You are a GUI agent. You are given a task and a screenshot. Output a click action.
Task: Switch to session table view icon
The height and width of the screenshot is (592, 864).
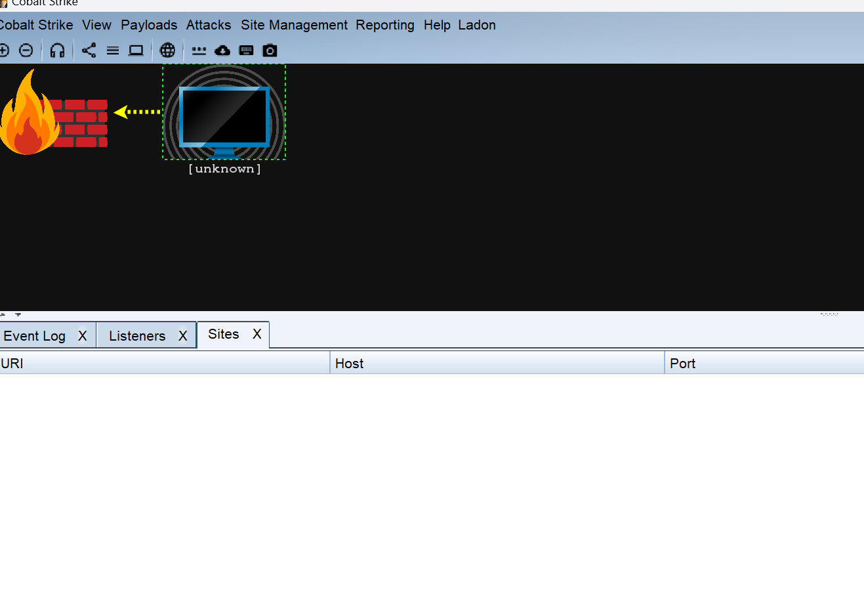pos(113,51)
